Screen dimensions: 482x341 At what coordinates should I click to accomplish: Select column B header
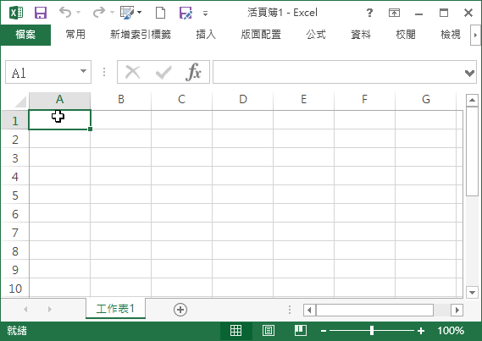[x=121, y=100]
